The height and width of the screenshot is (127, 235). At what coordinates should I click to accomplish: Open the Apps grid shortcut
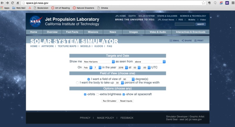pos(5,8)
